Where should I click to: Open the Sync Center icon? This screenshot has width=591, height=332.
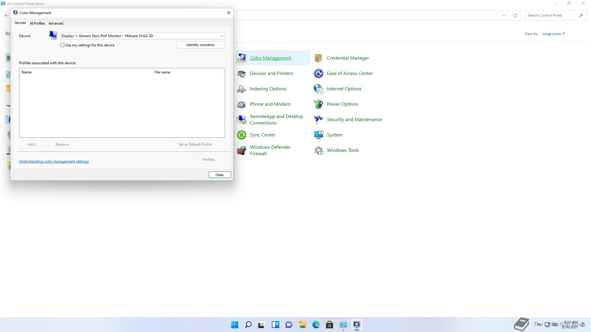(242, 135)
